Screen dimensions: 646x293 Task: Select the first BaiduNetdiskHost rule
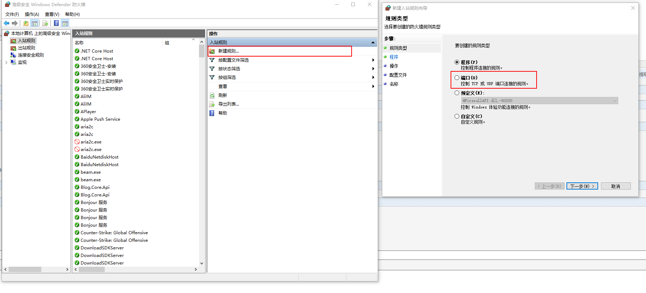pos(99,157)
